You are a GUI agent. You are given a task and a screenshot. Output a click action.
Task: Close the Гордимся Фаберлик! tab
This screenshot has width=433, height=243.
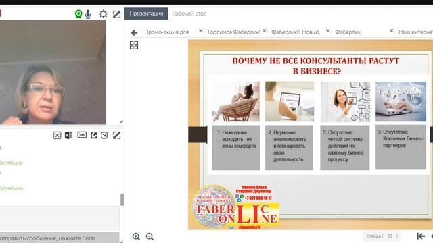(265, 31)
